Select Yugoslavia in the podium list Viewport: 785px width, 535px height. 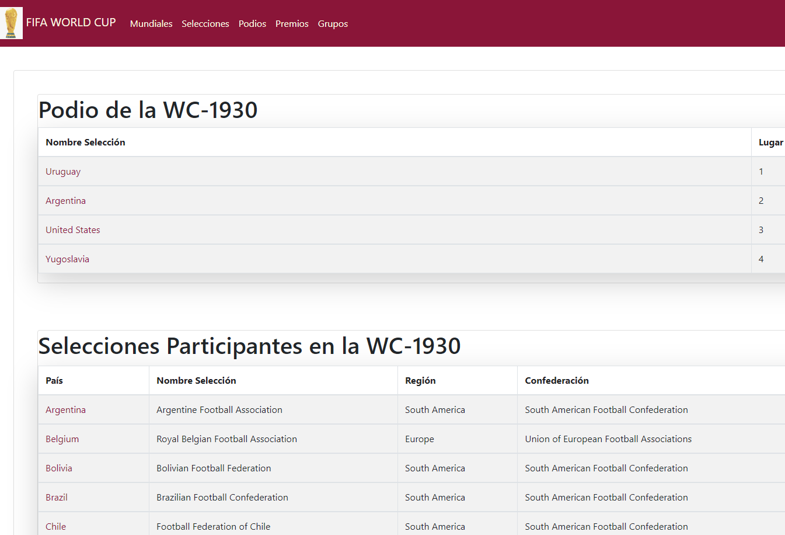(67, 259)
